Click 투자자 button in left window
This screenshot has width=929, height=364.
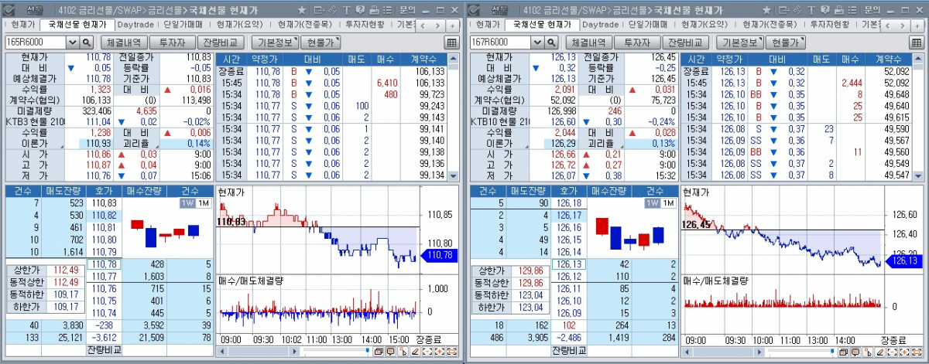click(x=171, y=43)
